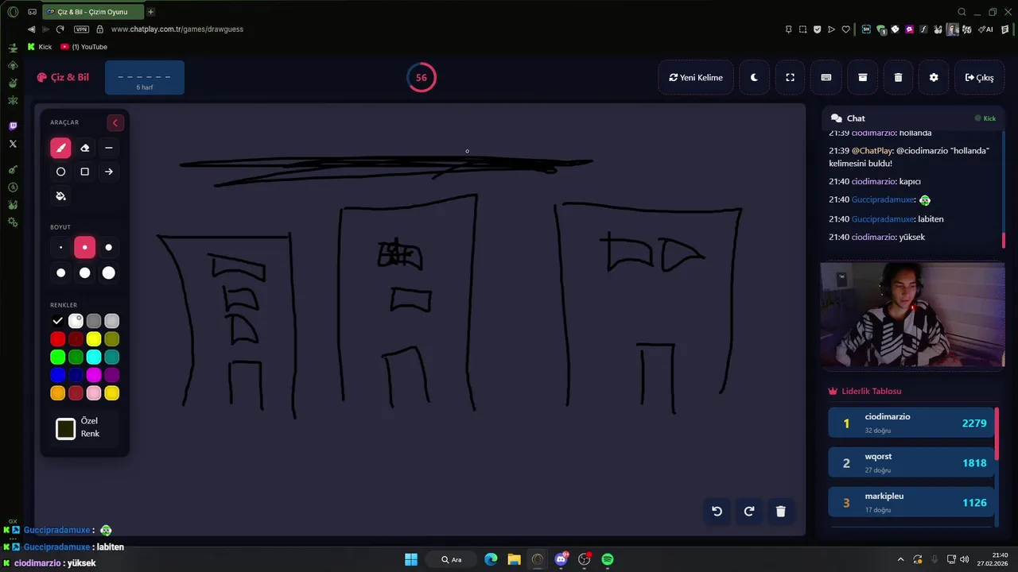The width and height of the screenshot is (1018, 572).
Task: Choose the straight line tool
Action: pos(109,148)
